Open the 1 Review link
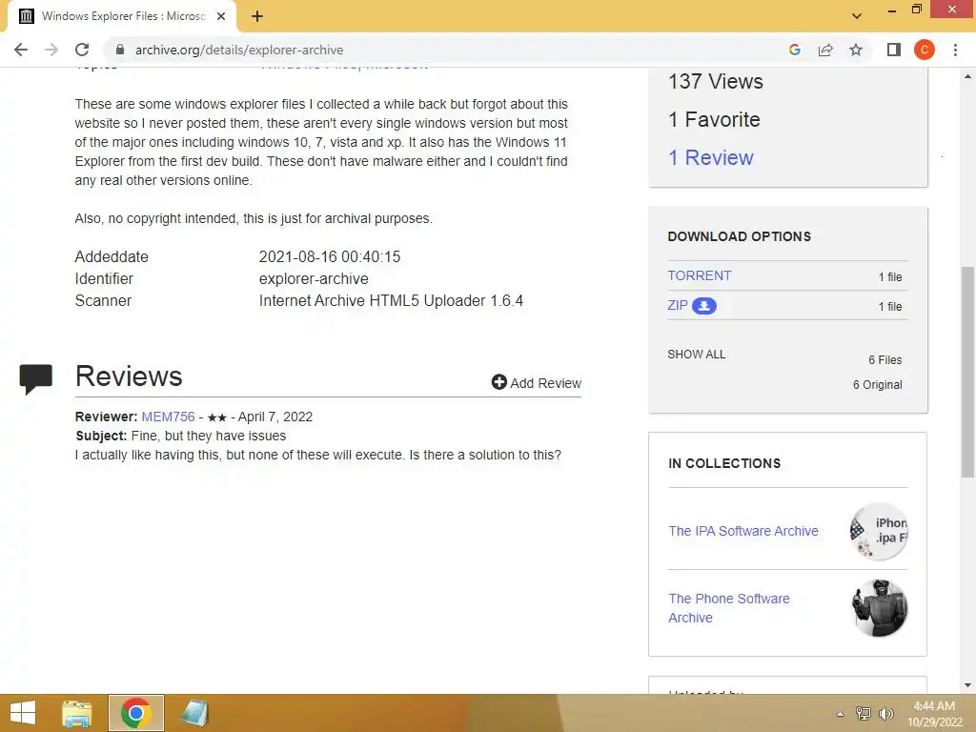 pyautogui.click(x=711, y=157)
